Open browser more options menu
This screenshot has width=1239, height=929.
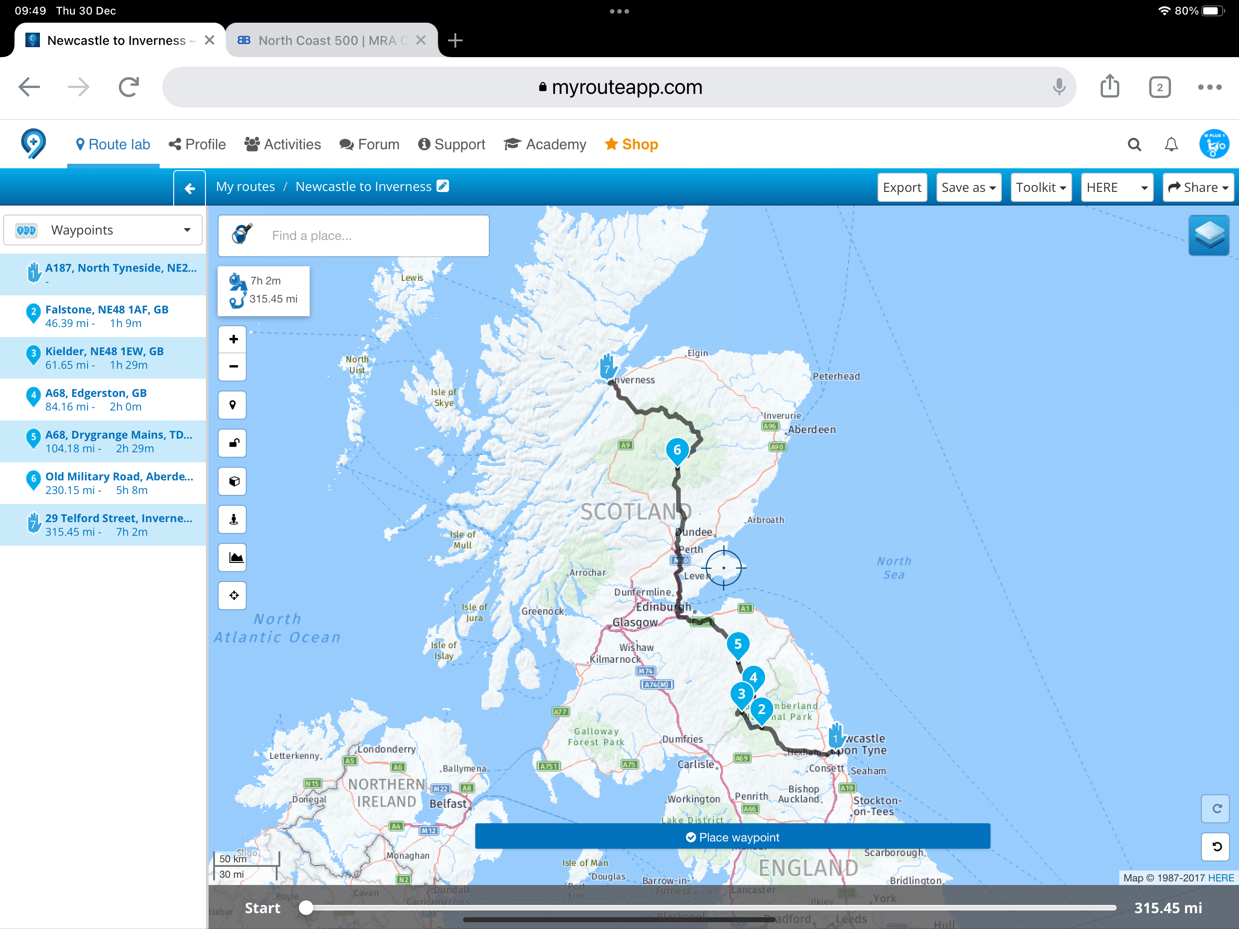[1210, 87]
